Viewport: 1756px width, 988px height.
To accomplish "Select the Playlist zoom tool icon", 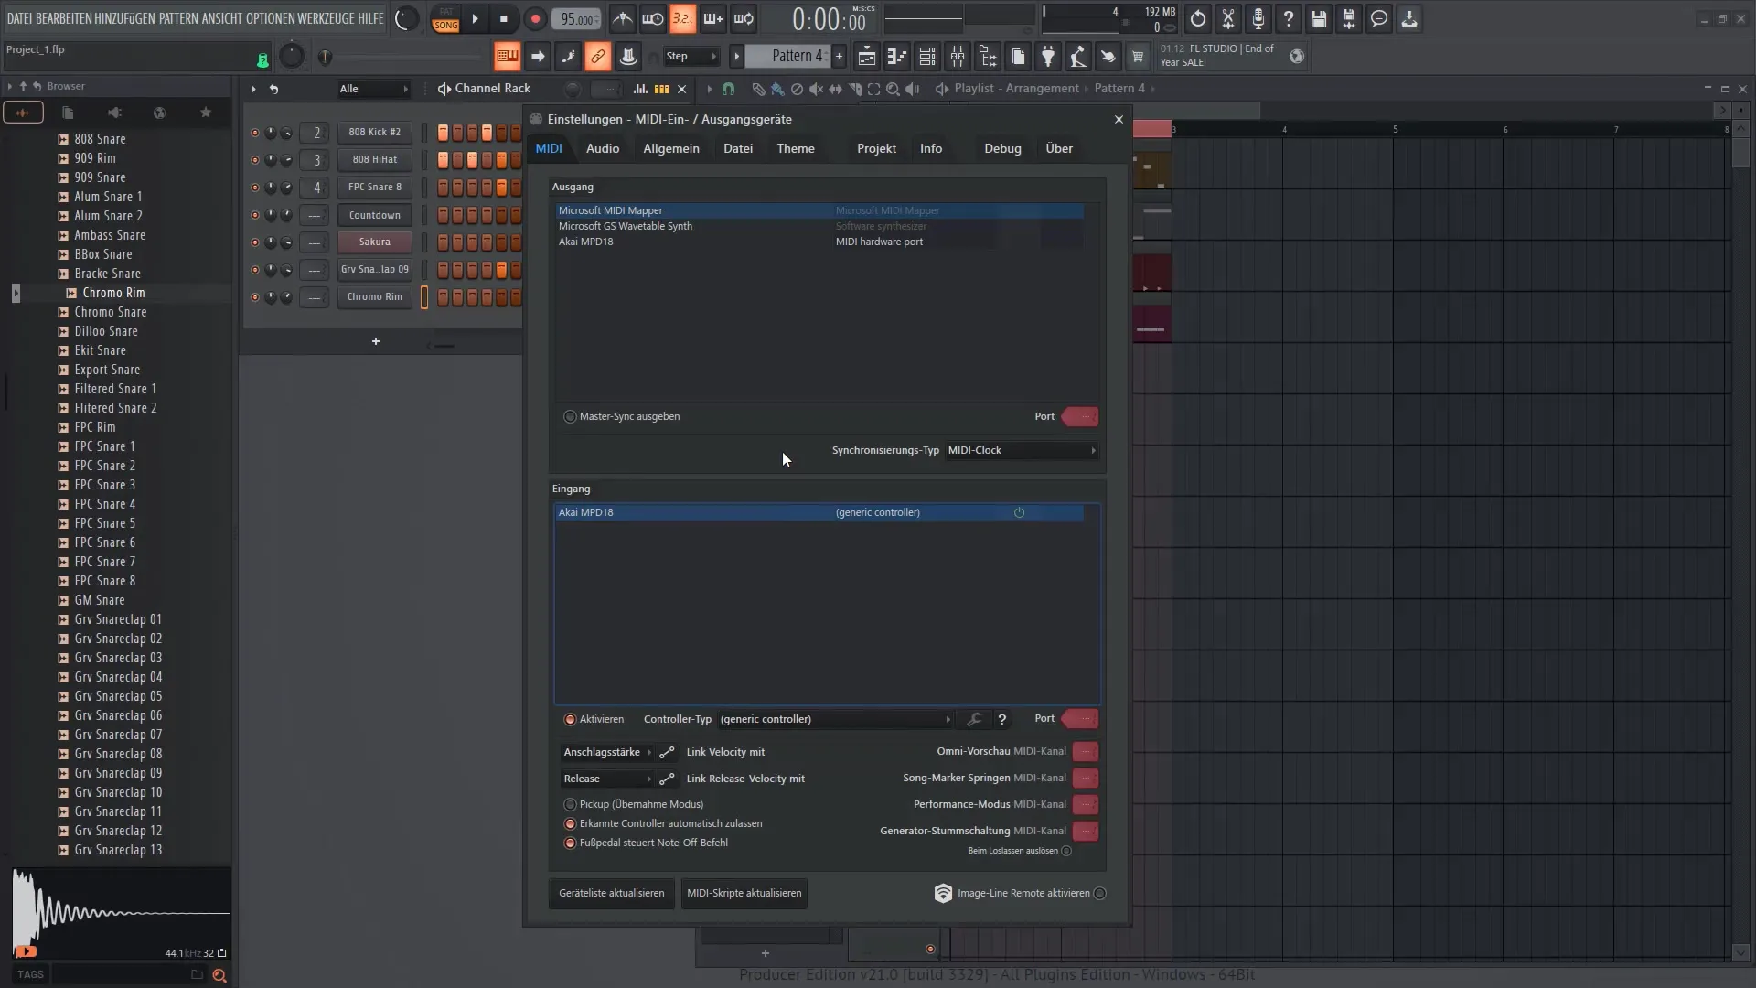I will click(893, 89).
